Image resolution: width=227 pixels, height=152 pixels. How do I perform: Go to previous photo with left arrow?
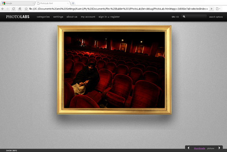[x=188, y=148]
